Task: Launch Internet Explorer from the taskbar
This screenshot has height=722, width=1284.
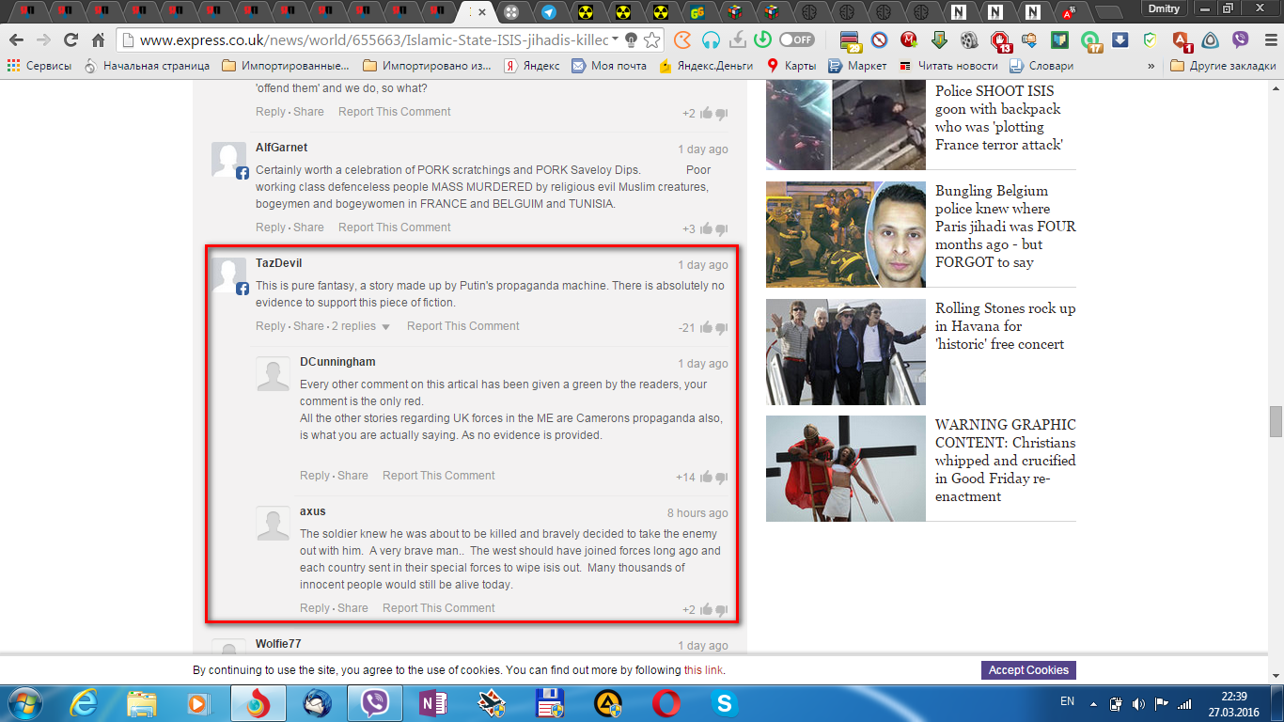Action: coord(86,703)
